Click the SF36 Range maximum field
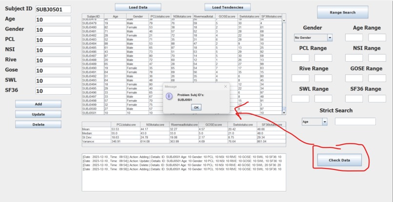 (377, 99)
